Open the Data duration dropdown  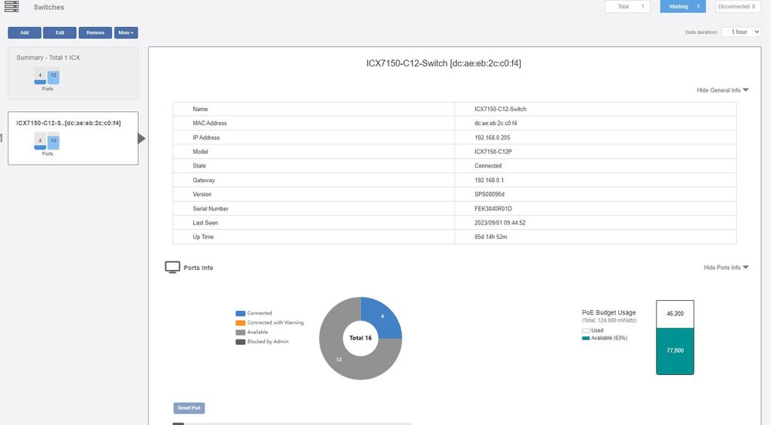click(x=741, y=32)
